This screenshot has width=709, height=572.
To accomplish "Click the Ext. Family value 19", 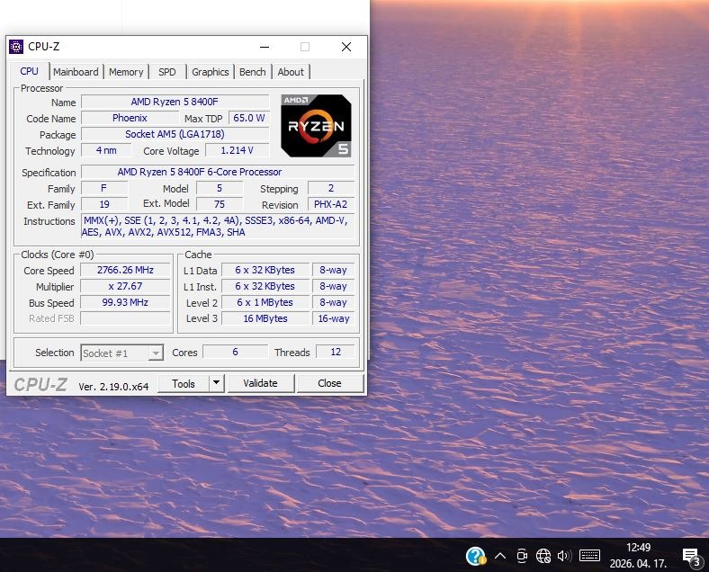I will click(104, 204).
